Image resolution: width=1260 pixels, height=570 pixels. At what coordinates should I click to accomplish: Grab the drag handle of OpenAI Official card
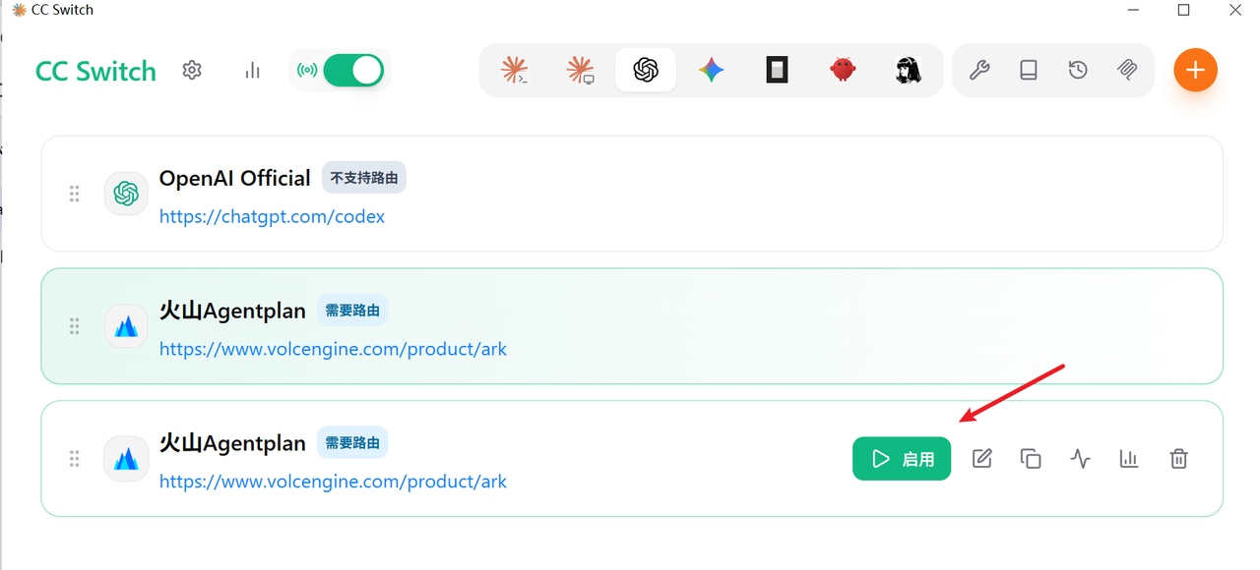(74, 194)
